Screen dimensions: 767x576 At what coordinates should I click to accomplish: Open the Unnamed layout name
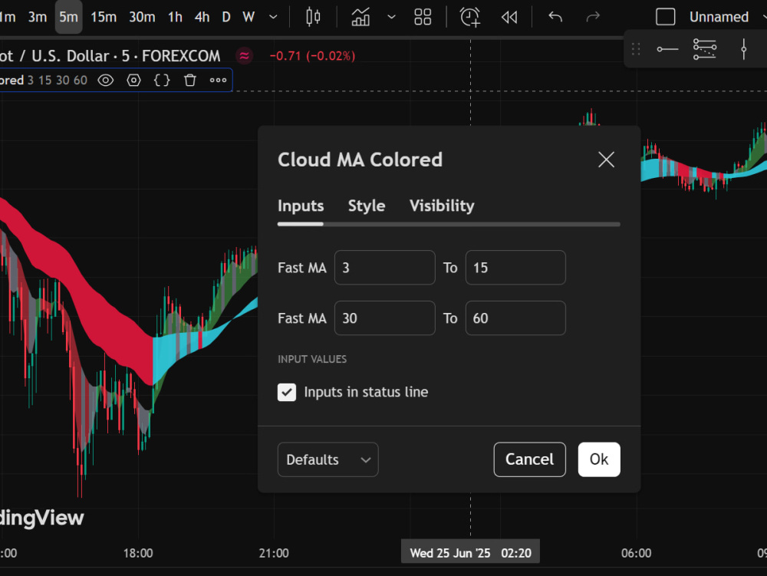pyautogui.click(x=719, y=17)
